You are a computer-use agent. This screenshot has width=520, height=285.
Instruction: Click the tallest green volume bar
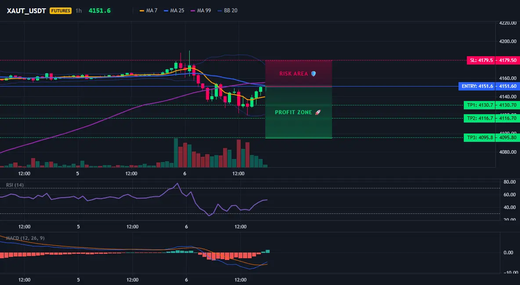(176, 153)
